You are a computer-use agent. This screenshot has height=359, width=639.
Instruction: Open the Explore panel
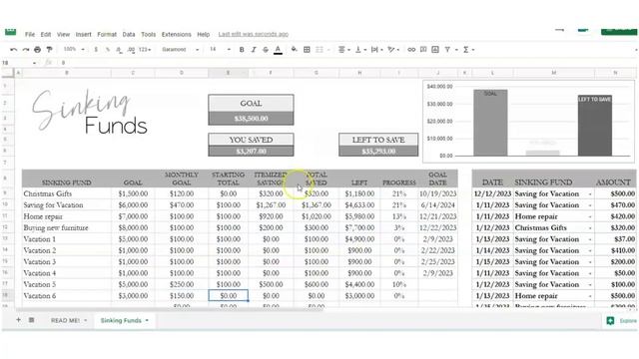tap(621, 321)
